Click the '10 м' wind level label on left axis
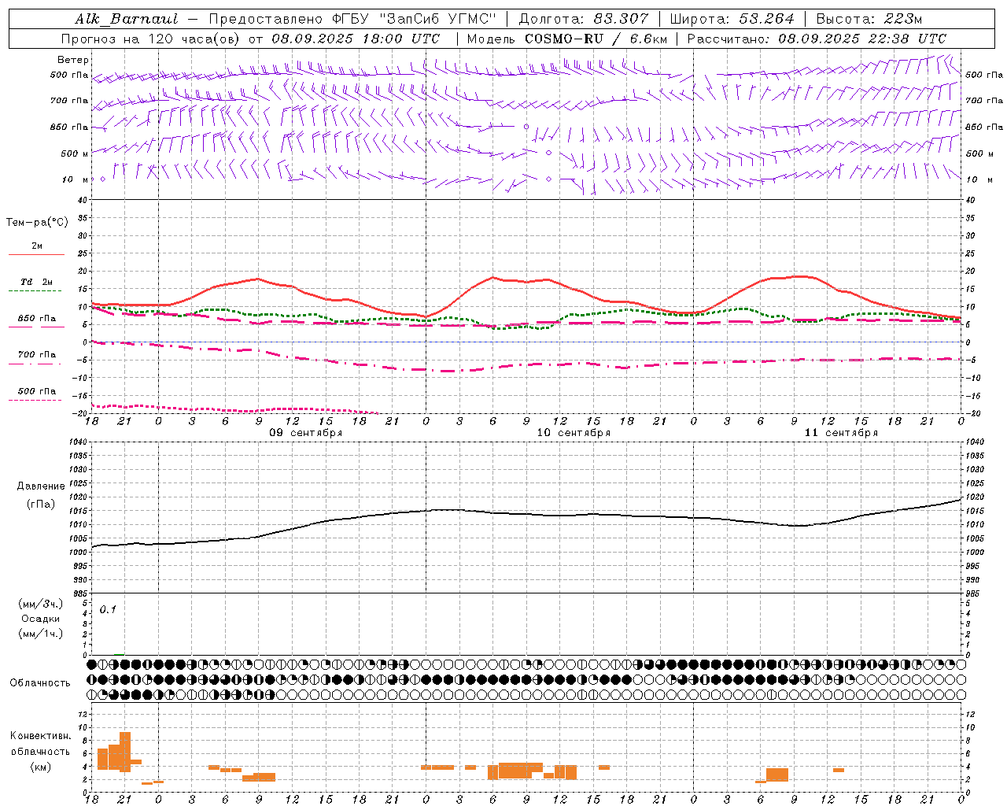Screen dimensions: 1007x806 click(x=76, y=179)
